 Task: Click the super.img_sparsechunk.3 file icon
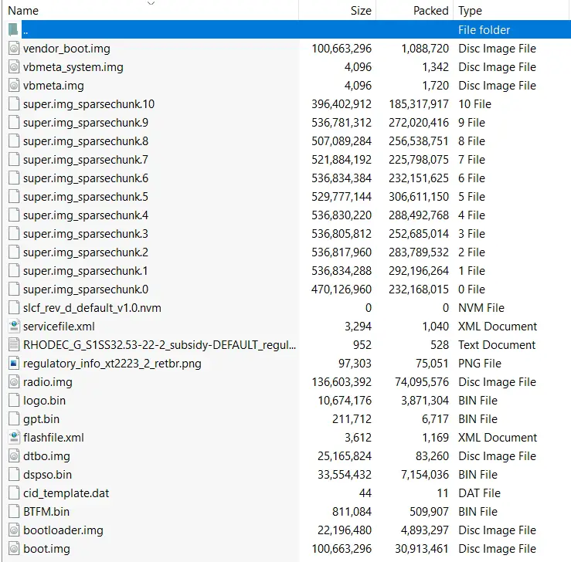(14, 234)
